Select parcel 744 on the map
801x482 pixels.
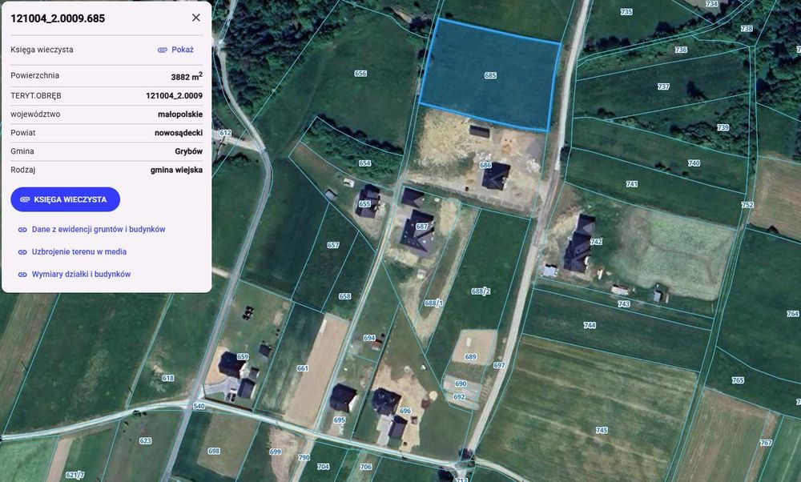click(x=590, y=325)
